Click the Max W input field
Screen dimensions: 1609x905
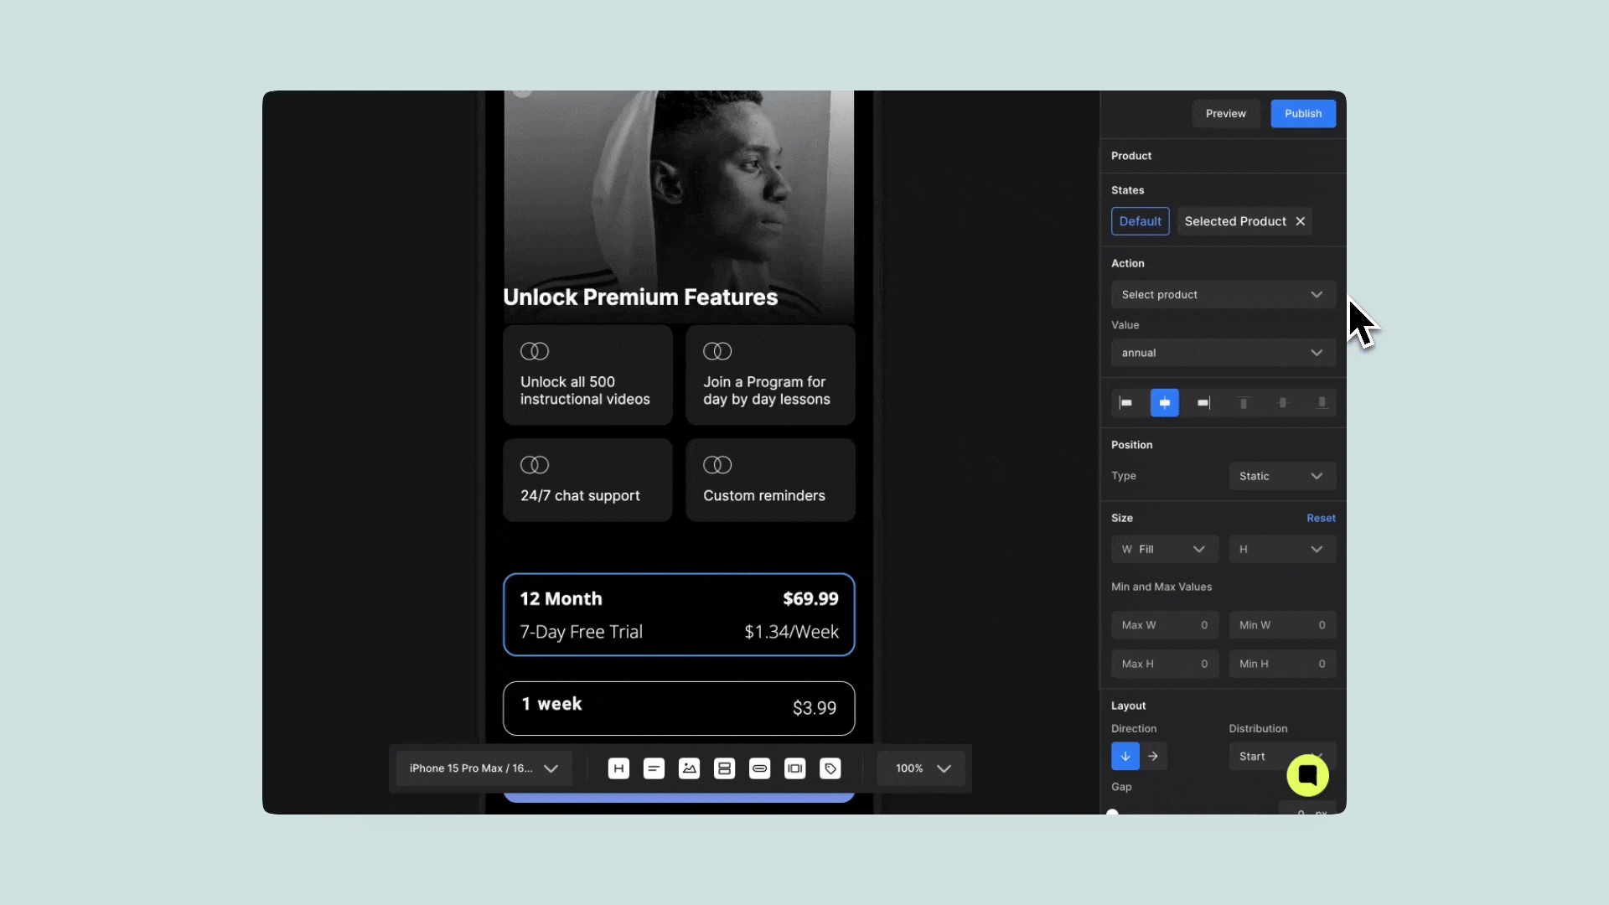point(1164,625)
